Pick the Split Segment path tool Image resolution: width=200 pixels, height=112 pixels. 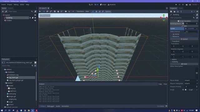point(100,12)
